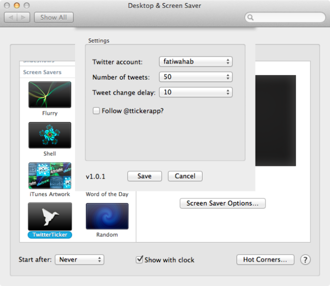
Task: Pick the iTunes Artwork screen saver
Action: tap(49, 175)
